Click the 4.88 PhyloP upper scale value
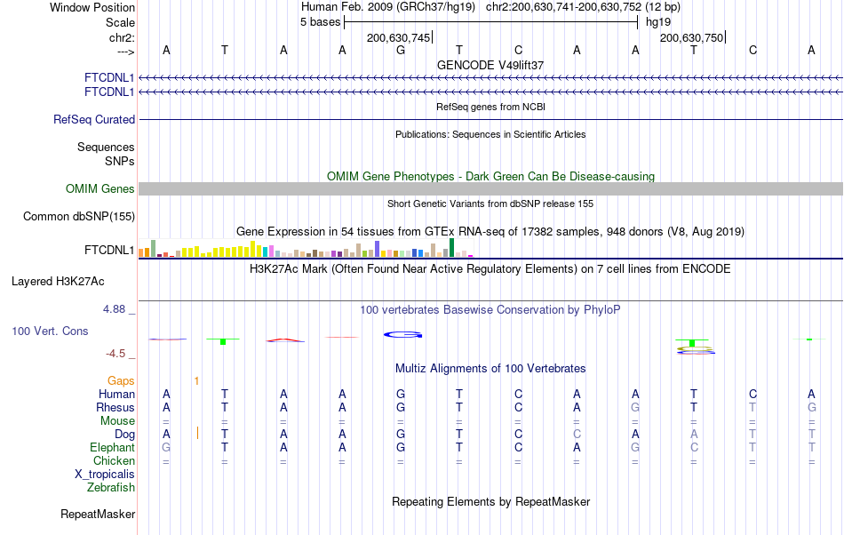Image resolution: width=844 pixels, height=535 pixels. [x=114, y=309]
